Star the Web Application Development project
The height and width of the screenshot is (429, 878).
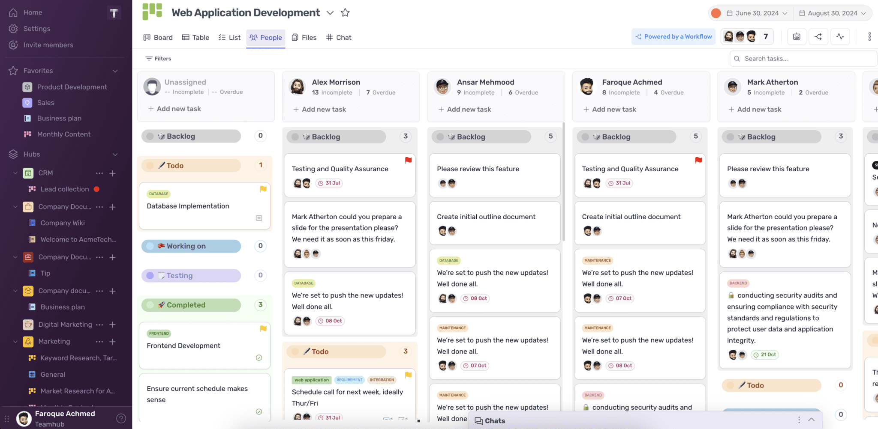[x=345, y=12]
